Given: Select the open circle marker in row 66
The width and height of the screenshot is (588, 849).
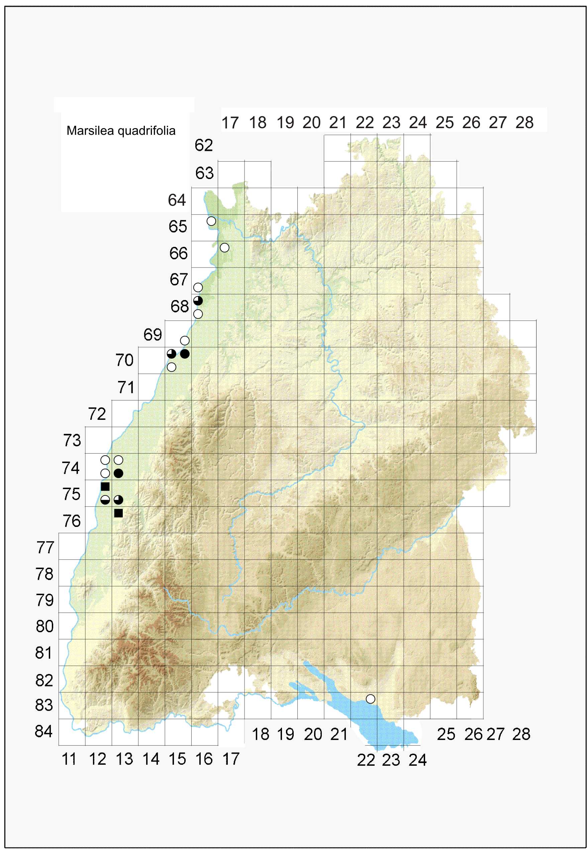Looking at the screenshot, I should pyautogui.click(x=224, y=248).
